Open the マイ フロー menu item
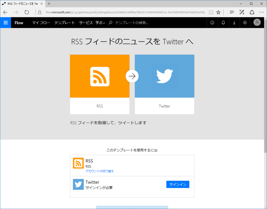Viewport: 267px width, 209px height. coord(41,23)
